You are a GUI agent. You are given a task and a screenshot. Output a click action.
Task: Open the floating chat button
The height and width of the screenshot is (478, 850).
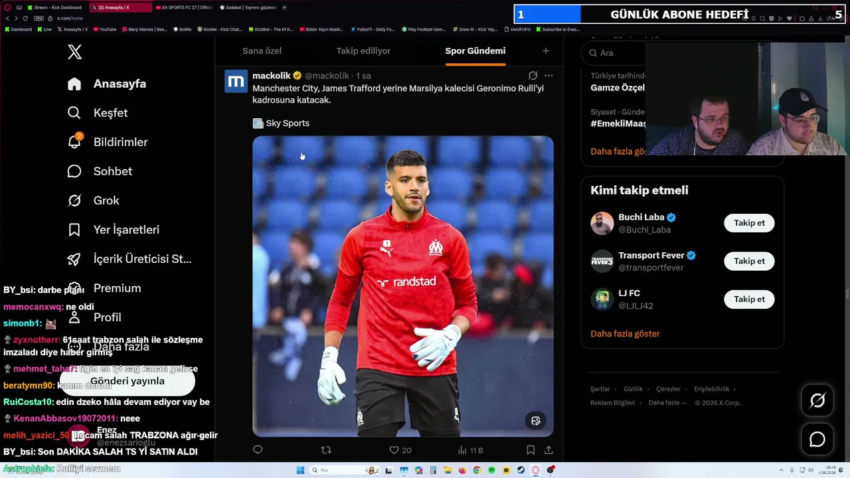click(x=817, y=439)
